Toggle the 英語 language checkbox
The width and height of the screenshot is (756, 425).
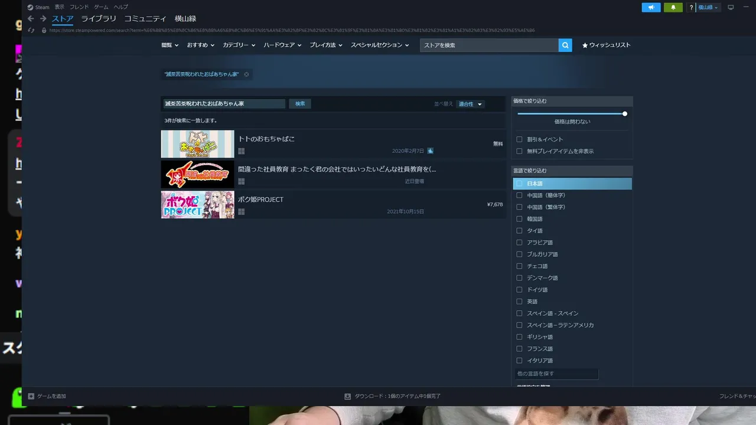[520, 302]
